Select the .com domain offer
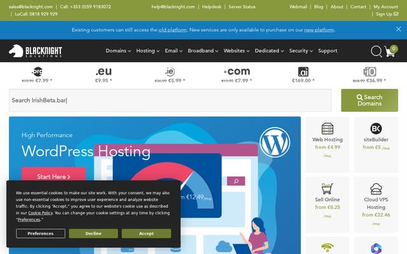407x254 pixels. pos(237,75)
